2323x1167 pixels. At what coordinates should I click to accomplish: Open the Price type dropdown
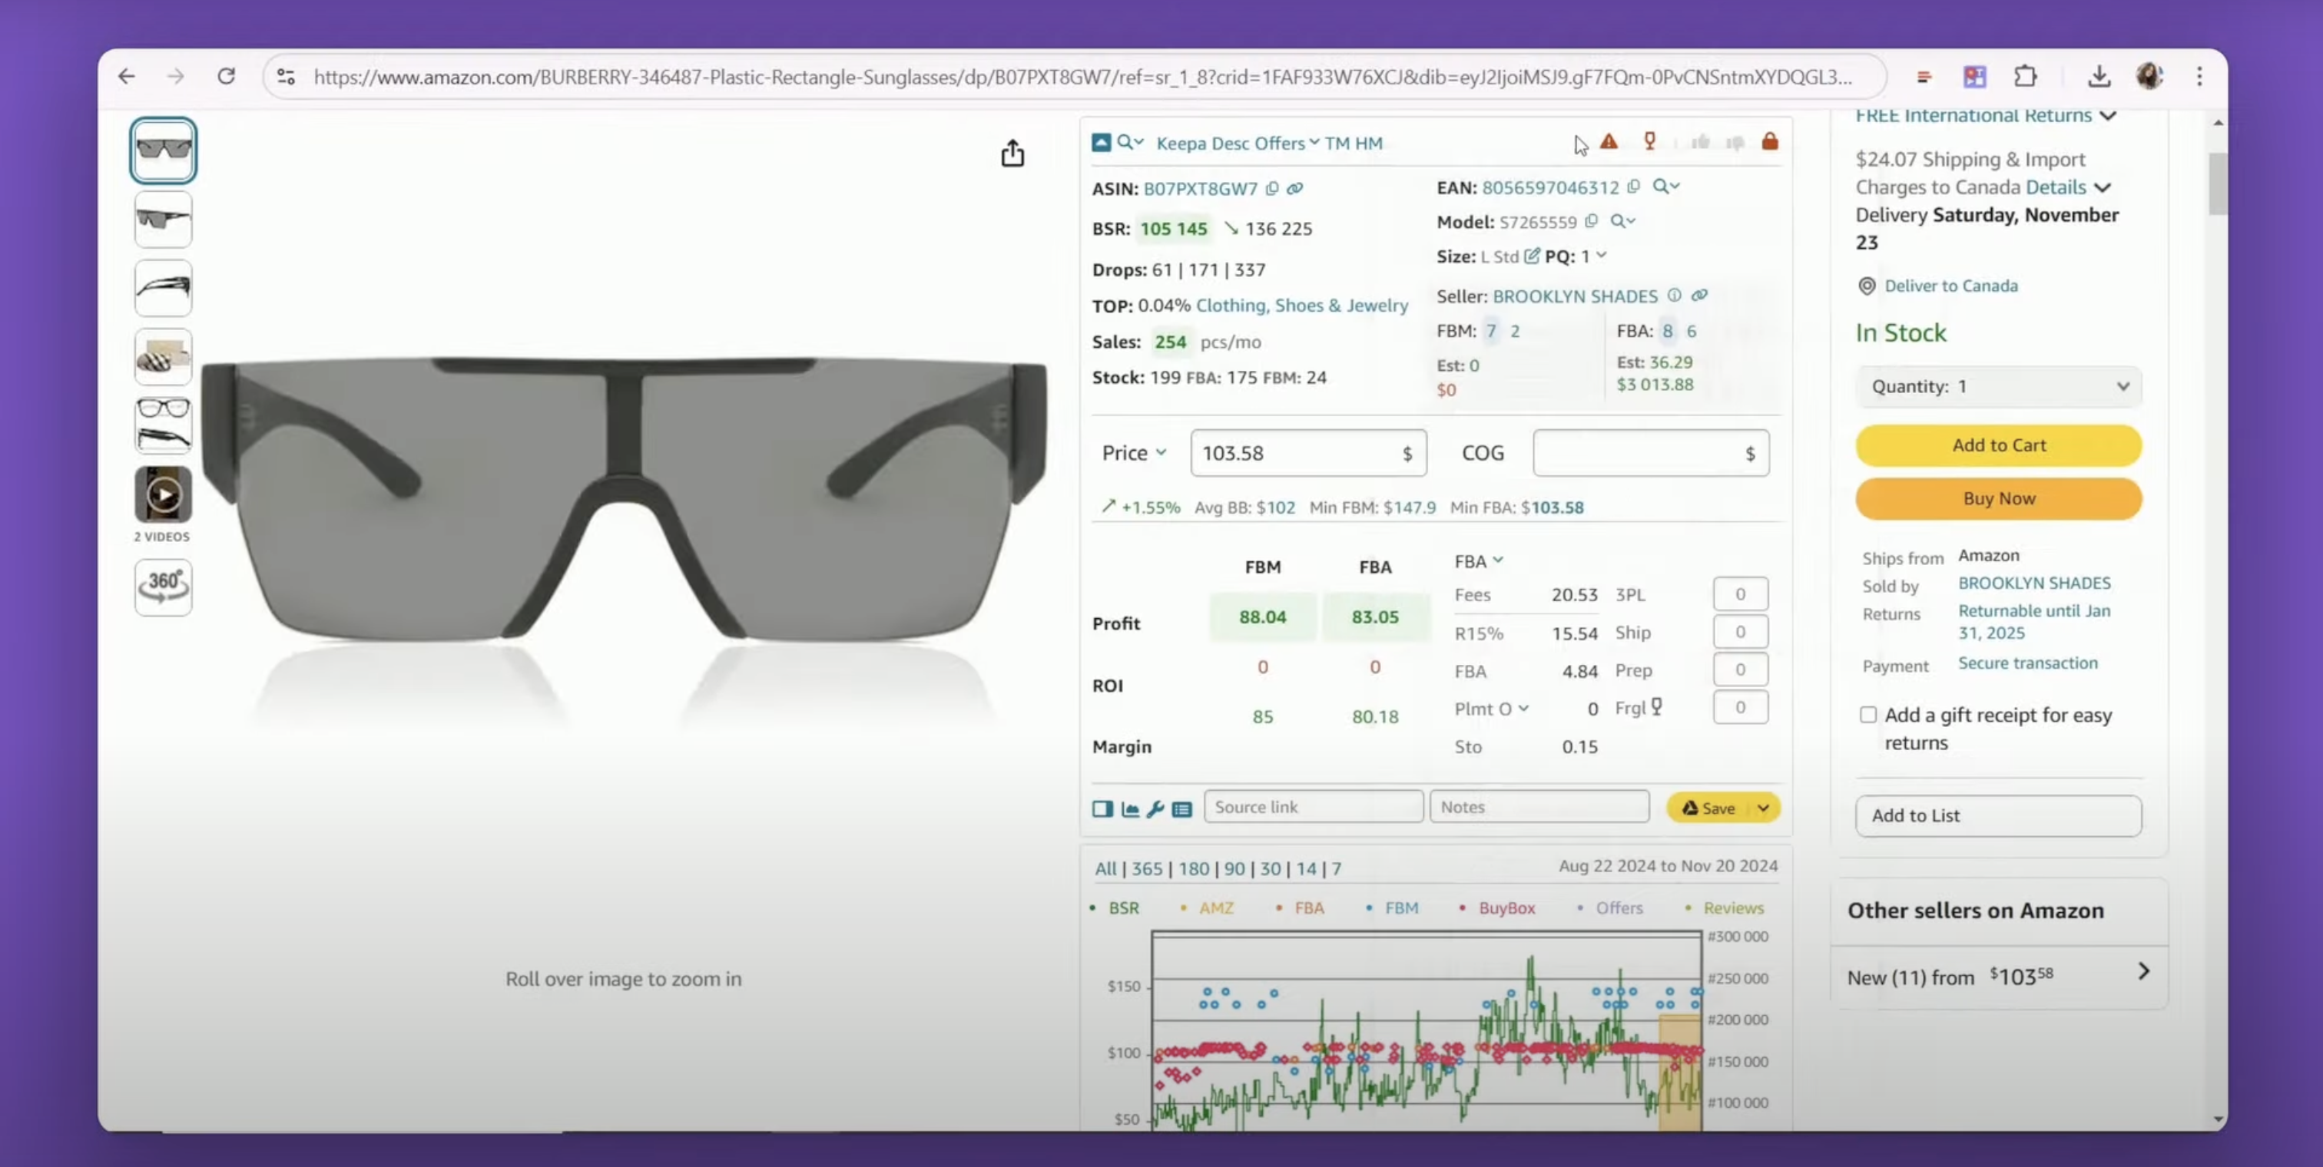tap(1134, 452)
